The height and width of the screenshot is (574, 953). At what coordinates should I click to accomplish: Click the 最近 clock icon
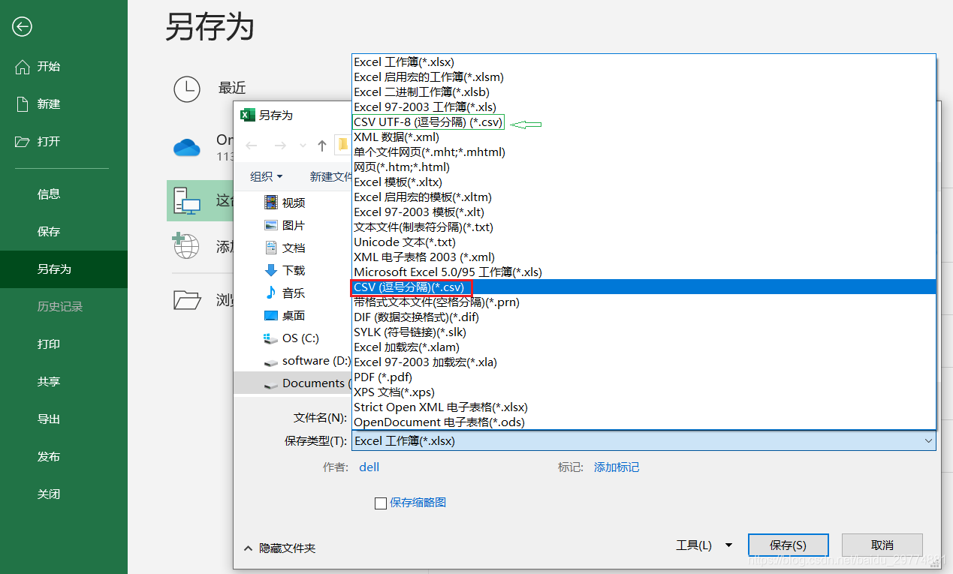coord(187,89)
